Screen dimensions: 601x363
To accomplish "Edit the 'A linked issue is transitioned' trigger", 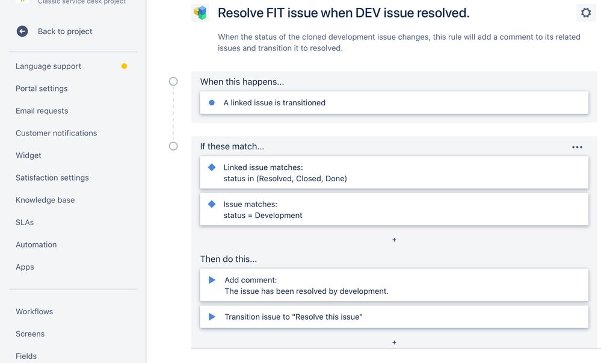I will (394, 102).
